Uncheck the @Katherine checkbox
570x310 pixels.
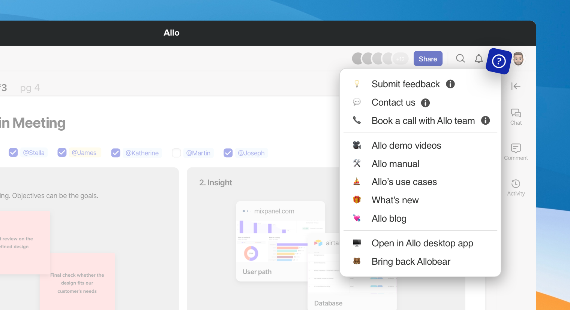coord(116,153)
